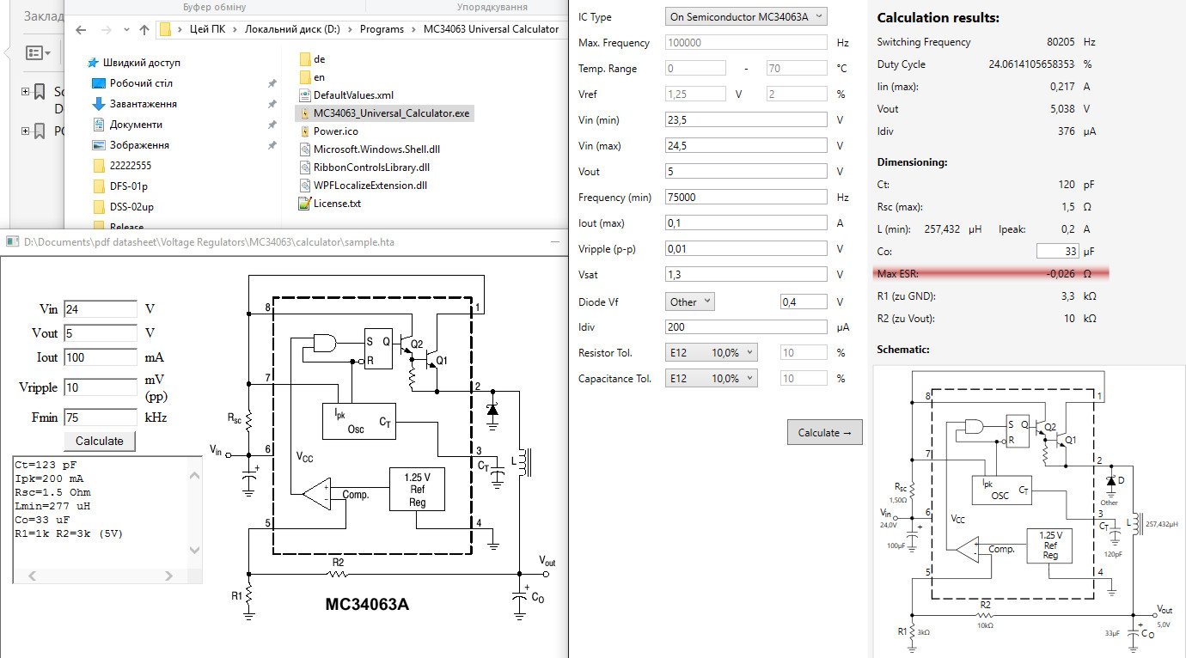This screenshot has width=1186, height=658.
Task: Select WPFLocalizeExtension.dll file icon
Action: pyautogui.click(x=304, y=186)
